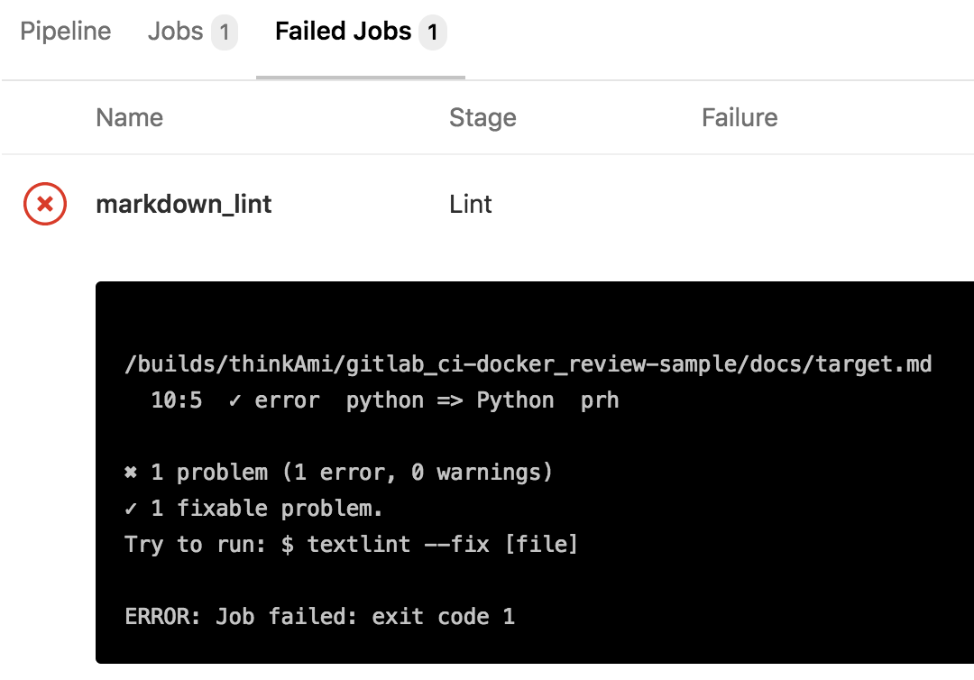Open the markdown_lint job link
974x680 pixels.
click(184, 205)
